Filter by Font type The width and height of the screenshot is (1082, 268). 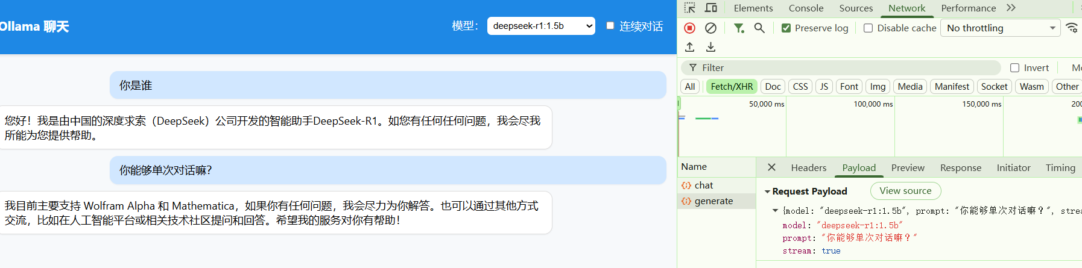point(849,87)
